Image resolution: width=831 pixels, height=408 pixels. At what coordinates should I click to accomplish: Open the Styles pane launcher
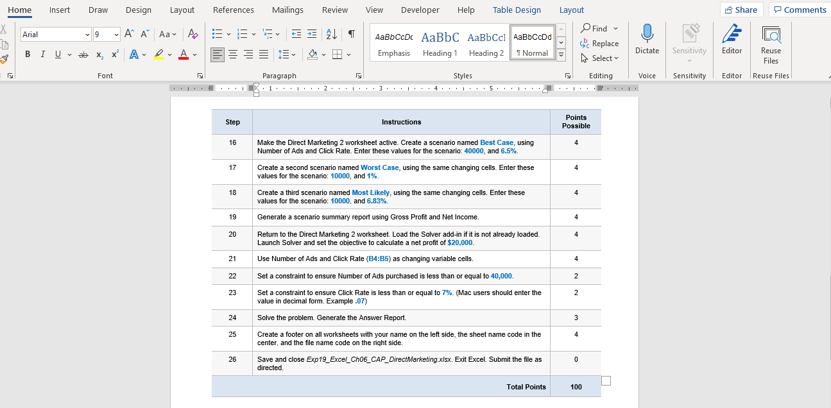[x=568, y=76]
